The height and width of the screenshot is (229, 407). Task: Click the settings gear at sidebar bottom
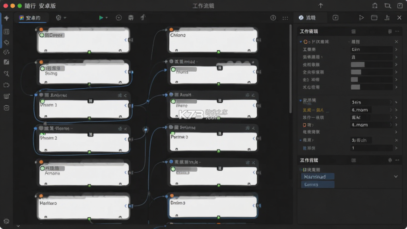coord(6,221)
